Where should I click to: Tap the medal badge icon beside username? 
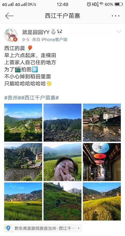tap(53, 32)
